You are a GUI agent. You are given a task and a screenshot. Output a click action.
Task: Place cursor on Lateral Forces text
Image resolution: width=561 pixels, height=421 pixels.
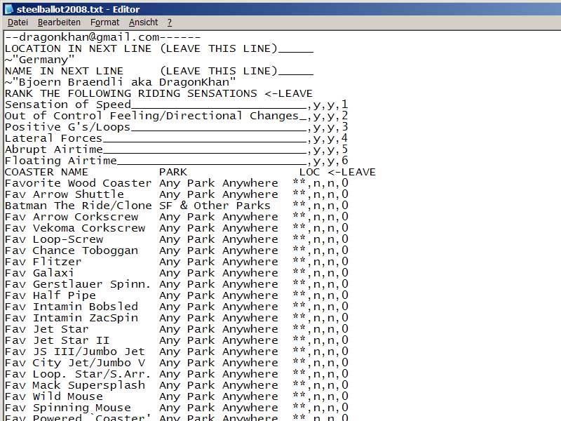coord(53,138)
